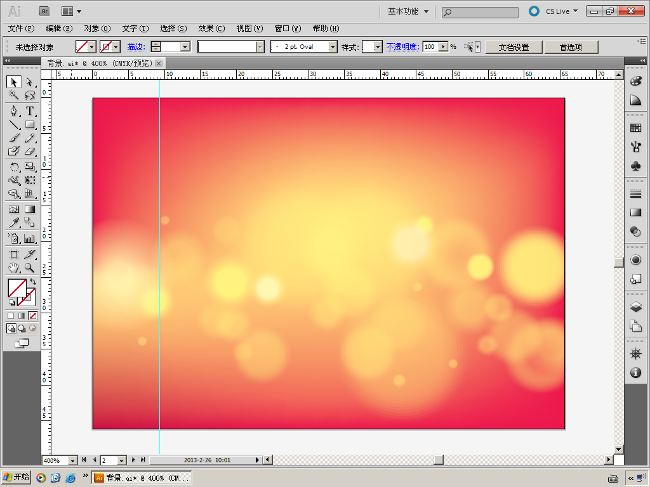Open the 视图(V) menu
The height and width of the screenshot is (487, 650).
point(249,28)
